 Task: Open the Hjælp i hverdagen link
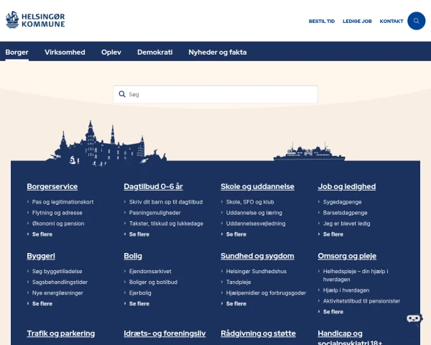click(x=346, y=290)
